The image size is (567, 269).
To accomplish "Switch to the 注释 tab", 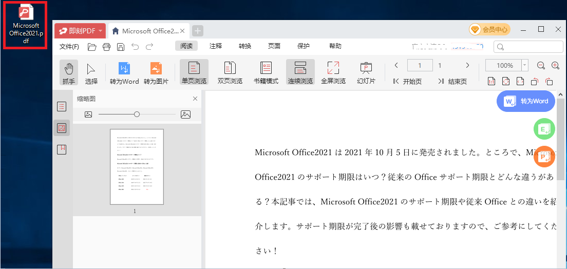I will [216, 46].
